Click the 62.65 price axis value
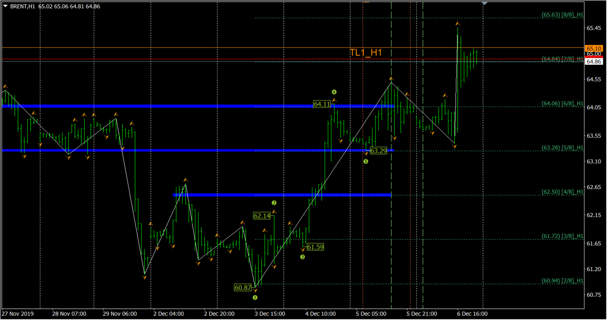Screen dimensions: 607x320 point(593,187)
